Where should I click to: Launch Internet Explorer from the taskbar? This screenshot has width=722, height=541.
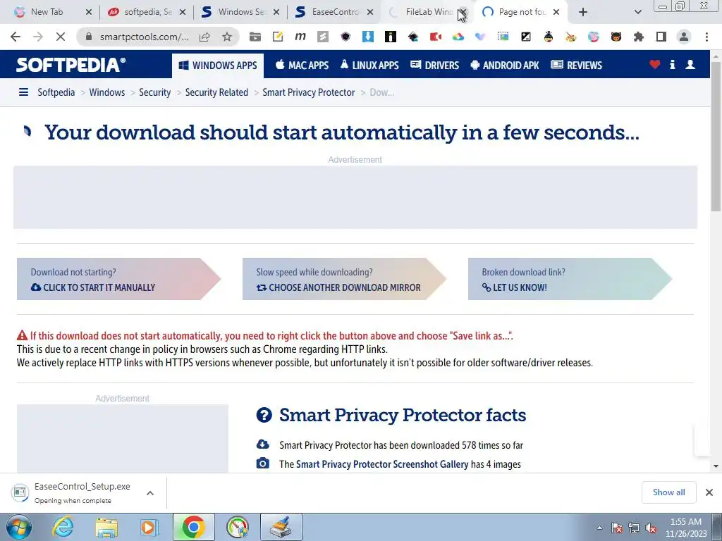(x=62, y=527)
